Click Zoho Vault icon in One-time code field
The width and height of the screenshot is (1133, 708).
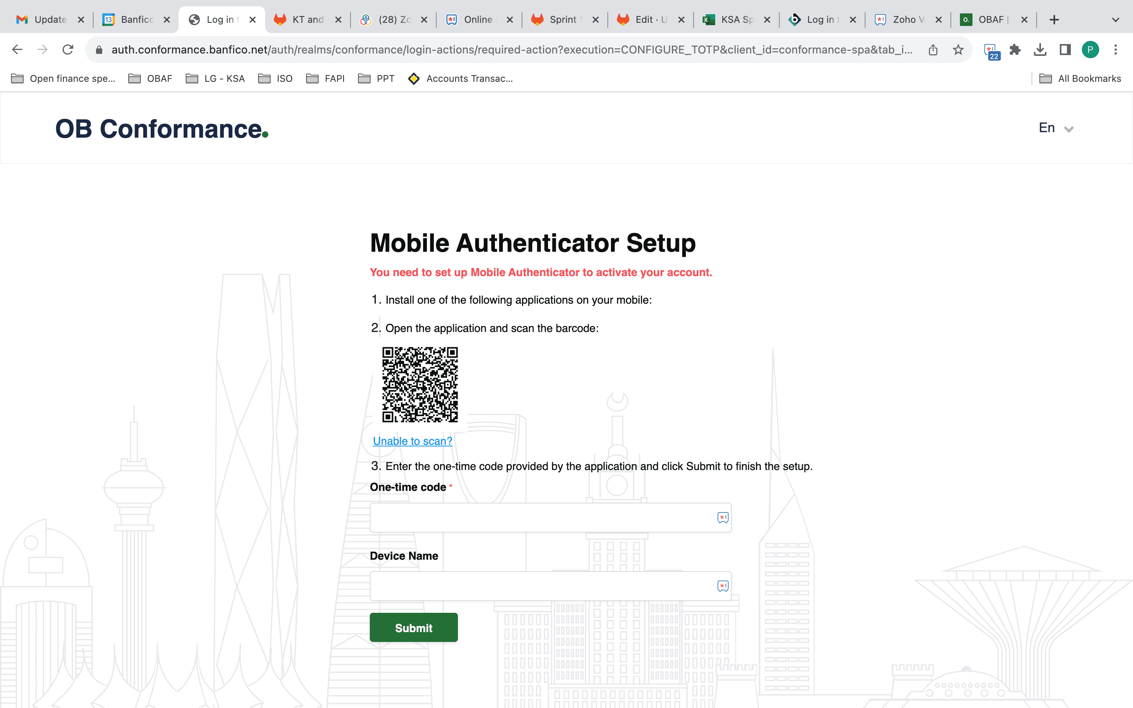(x=722, y=517)
